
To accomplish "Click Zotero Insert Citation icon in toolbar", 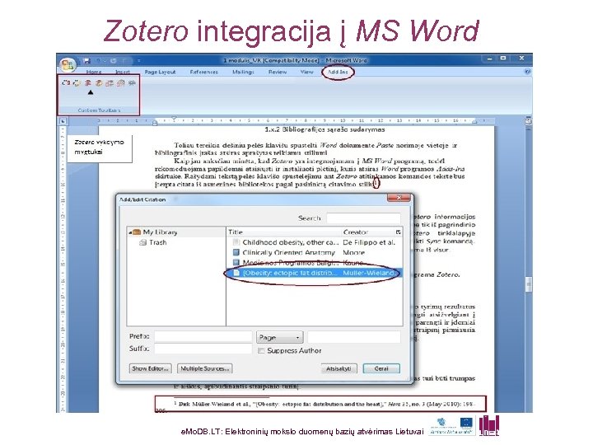I will [66, 82].
